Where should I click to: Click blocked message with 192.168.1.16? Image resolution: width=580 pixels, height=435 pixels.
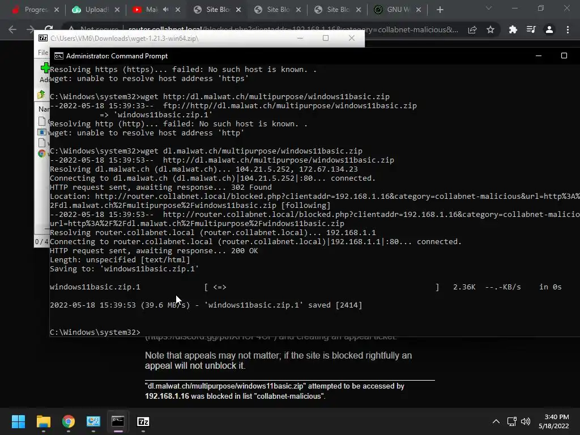point(275,391)
